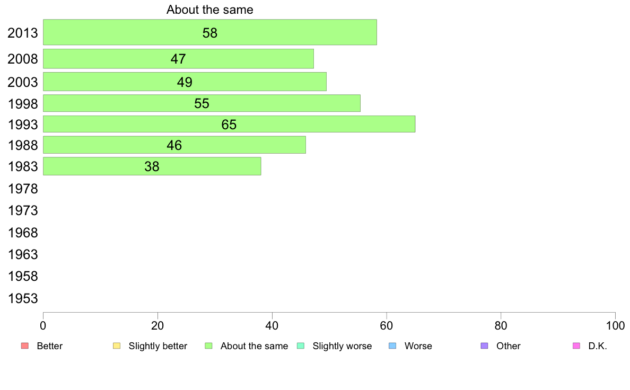Click the yellow Slightly better legend swatch
This screenshot has height=390, width=630.
[x=117, y=346]
